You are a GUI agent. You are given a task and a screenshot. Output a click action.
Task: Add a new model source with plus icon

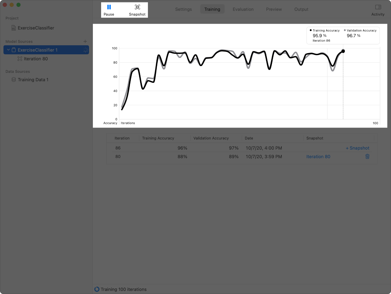point(85,42)
